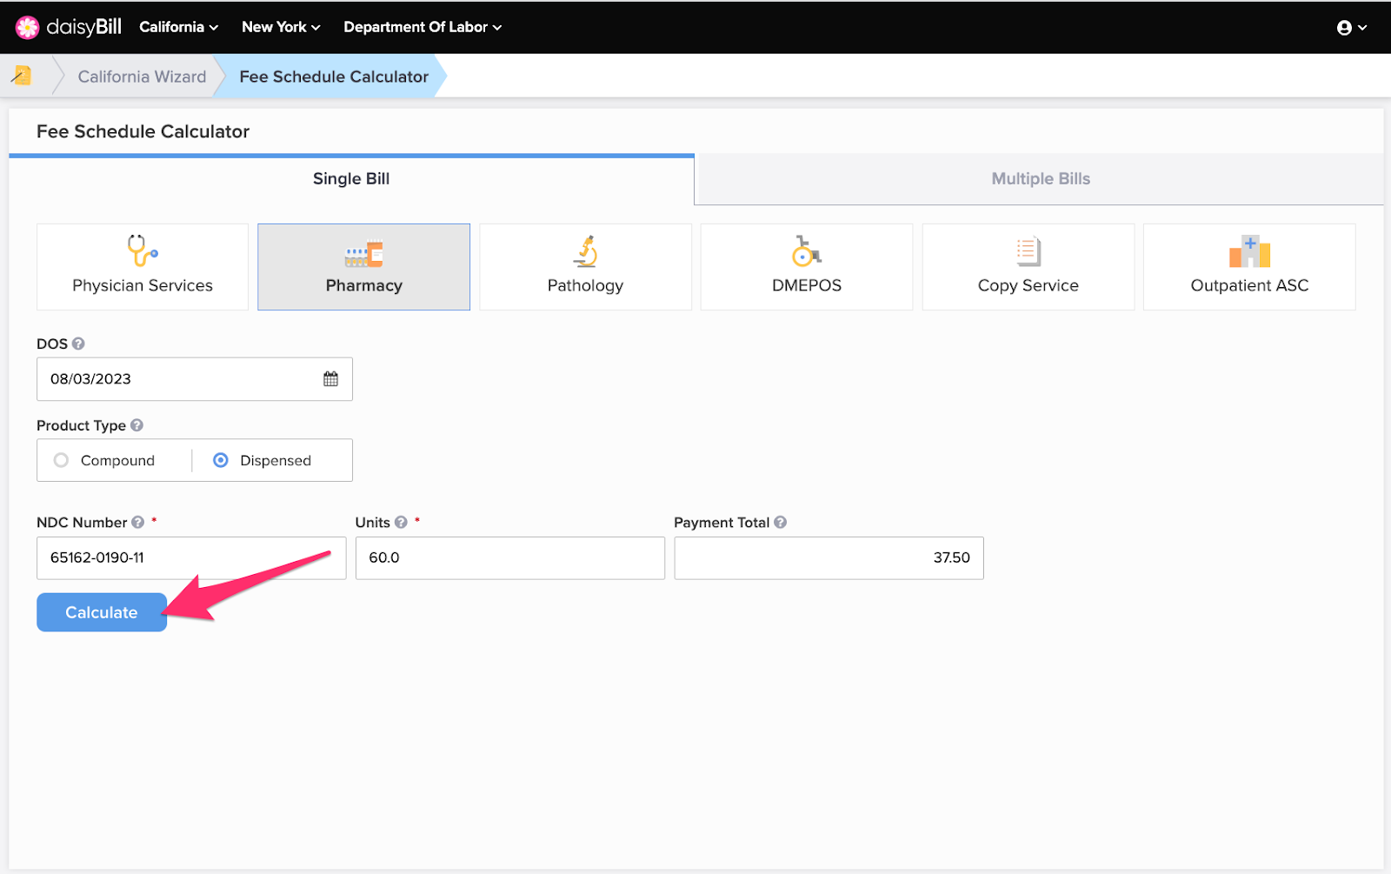Screen dimensions: 1391x874
Task: Click the home breadcrumb icon
Action: coord(22,76)
